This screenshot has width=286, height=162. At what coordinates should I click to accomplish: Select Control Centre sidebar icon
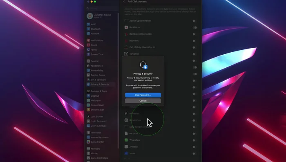click(x=88, y=75)
